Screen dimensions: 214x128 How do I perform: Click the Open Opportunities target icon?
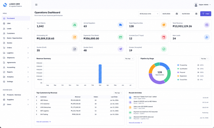pos(164,25)
